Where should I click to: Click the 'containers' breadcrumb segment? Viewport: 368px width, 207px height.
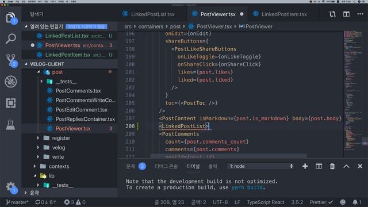[151, 26]
